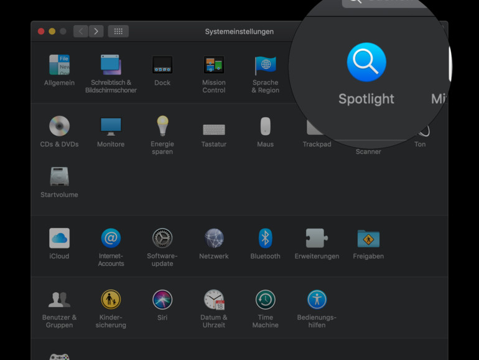This screenshot has width=479, height=360.
Task: Open iCloud preferences
Action: 59,238
